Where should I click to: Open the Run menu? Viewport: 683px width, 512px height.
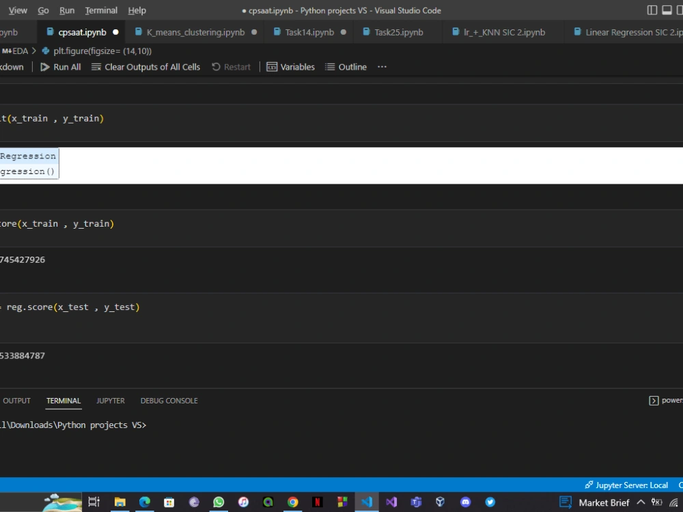(x=67, y=10)
